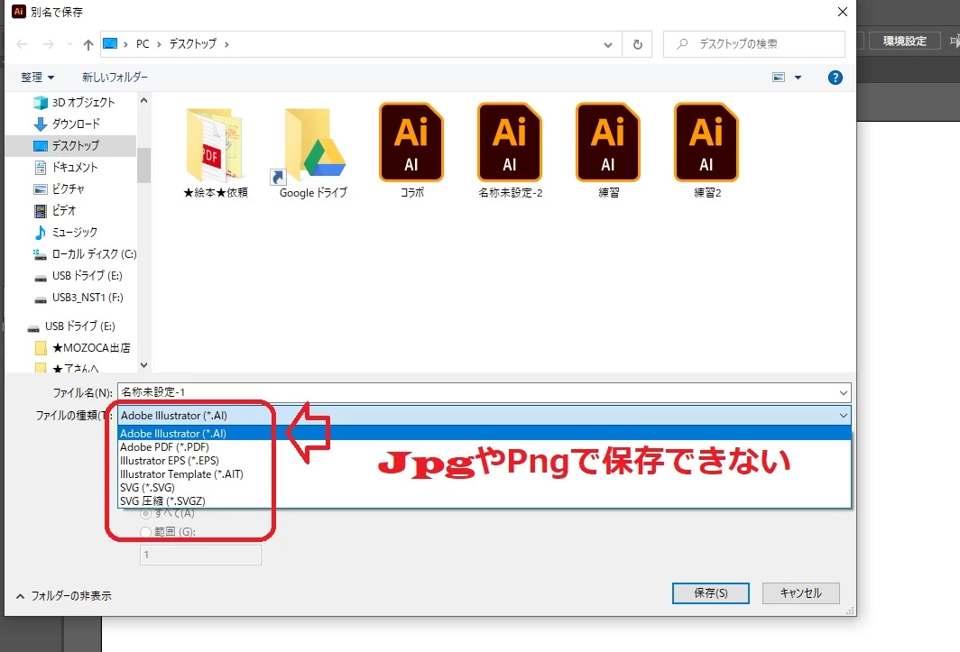This screenshot has width=960, height=652.
Task: Choose Adobe Illustrator (*.AI) format
Action: pos(485,434)
